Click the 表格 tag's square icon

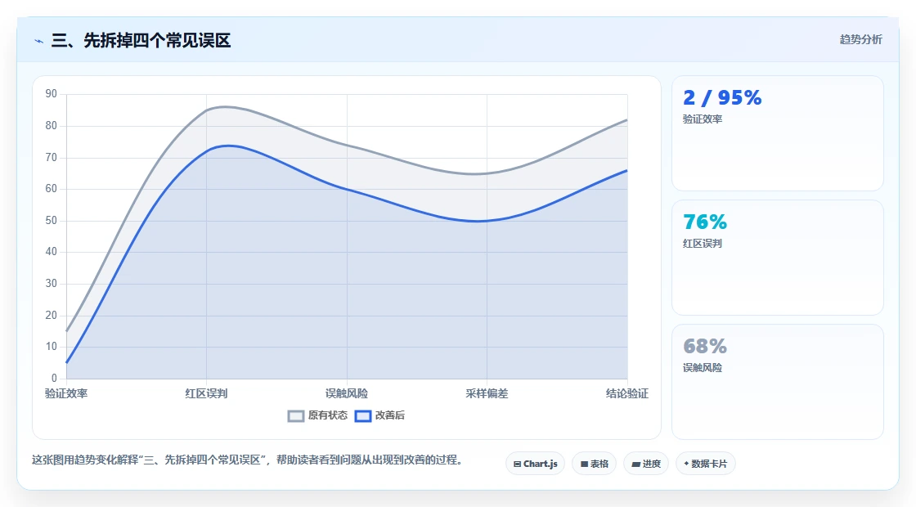pos(584,464)
